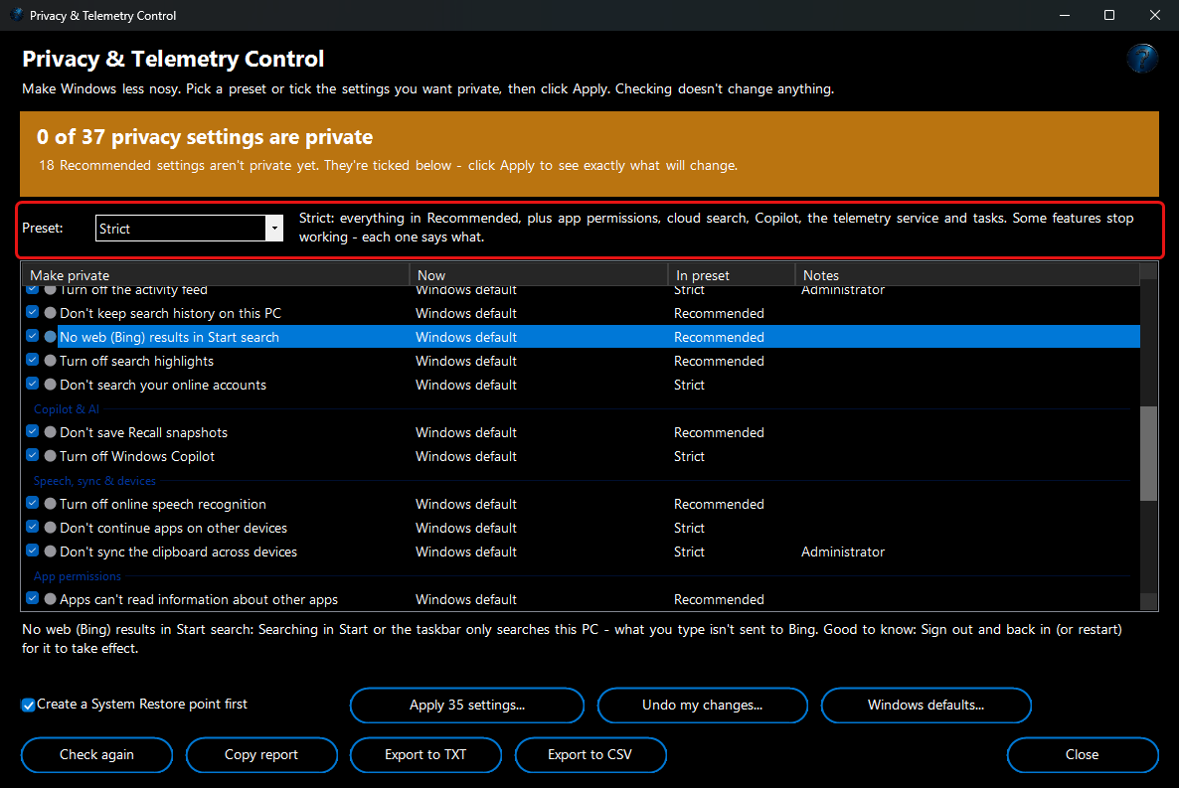Viewport: 1179px width, 788px height.
Task: Untick Turn off search highlights checkbox
Action: click(33, 360)
